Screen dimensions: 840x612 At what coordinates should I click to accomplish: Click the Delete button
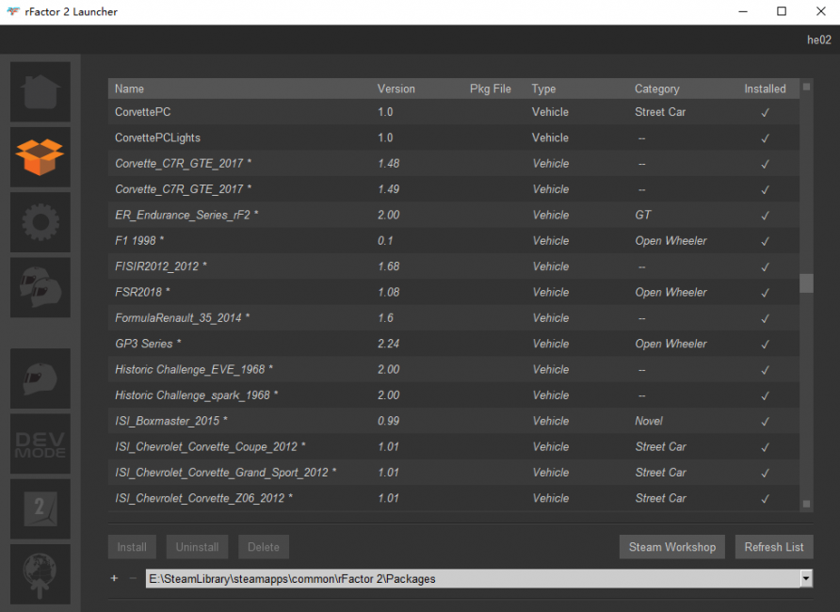(x=264, y=547)
